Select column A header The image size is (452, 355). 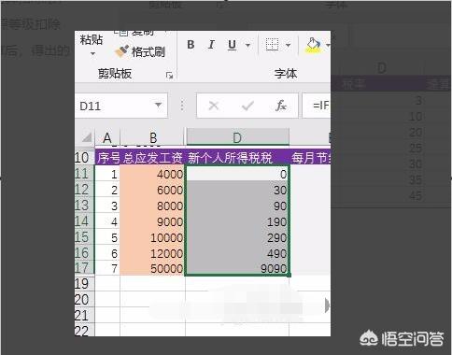tap(107, 137)
